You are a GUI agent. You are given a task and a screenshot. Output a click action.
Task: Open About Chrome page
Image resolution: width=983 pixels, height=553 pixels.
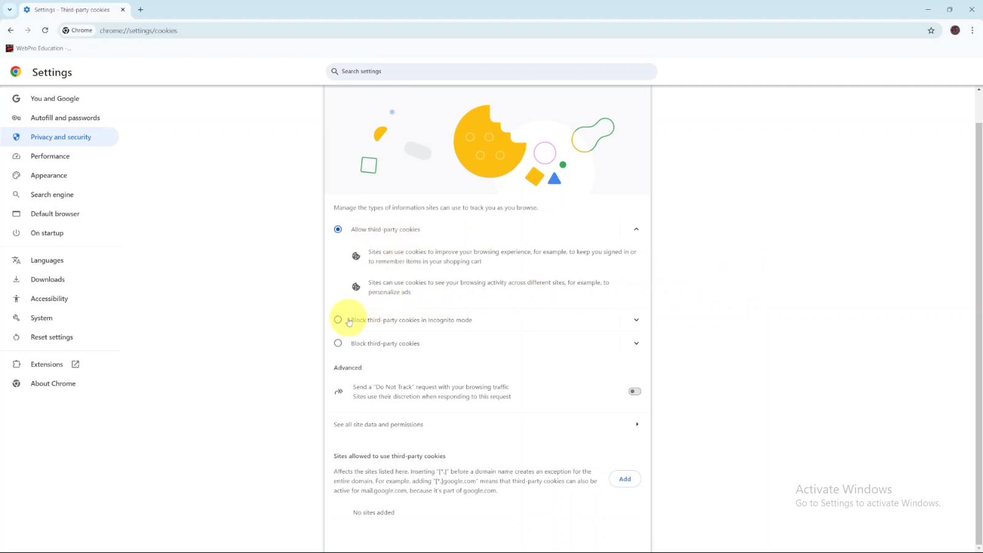(53, 383)
